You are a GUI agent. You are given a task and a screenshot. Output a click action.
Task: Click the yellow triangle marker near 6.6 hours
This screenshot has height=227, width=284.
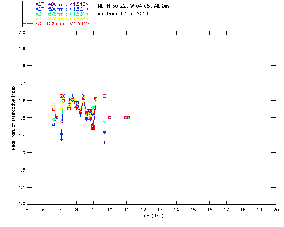point(54,104)
